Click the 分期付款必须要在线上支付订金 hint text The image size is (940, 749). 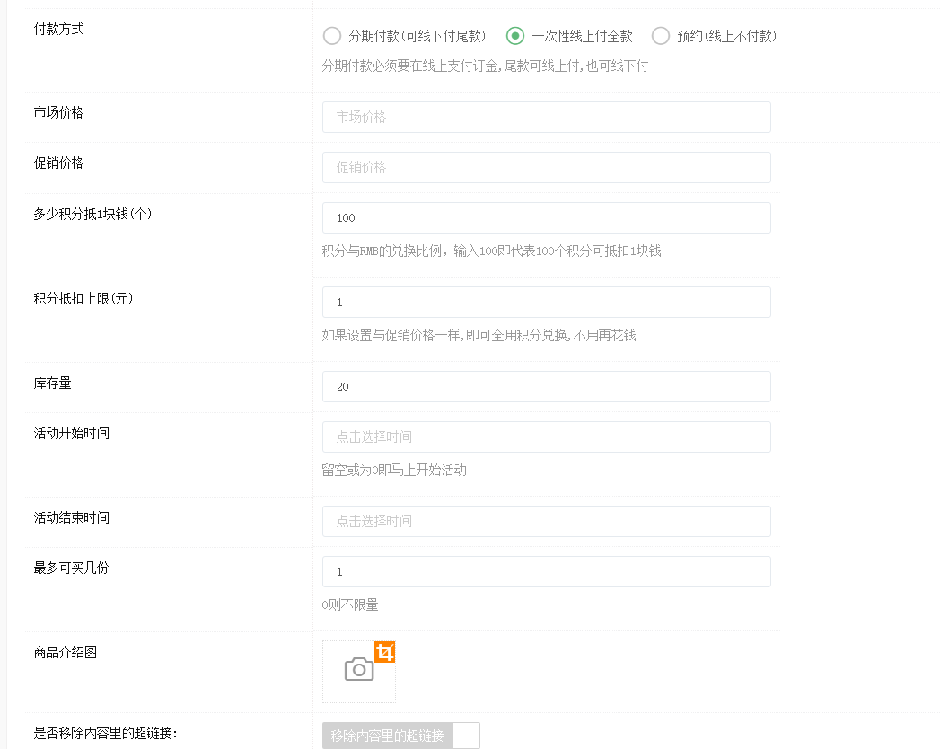pos(485,66)
